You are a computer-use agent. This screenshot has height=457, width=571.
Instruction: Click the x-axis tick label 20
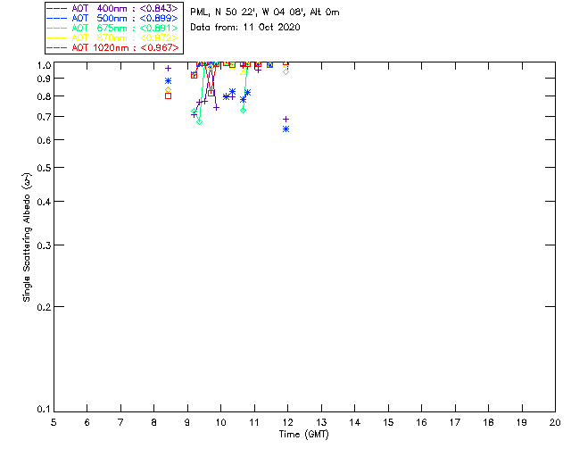click(555, 422)
